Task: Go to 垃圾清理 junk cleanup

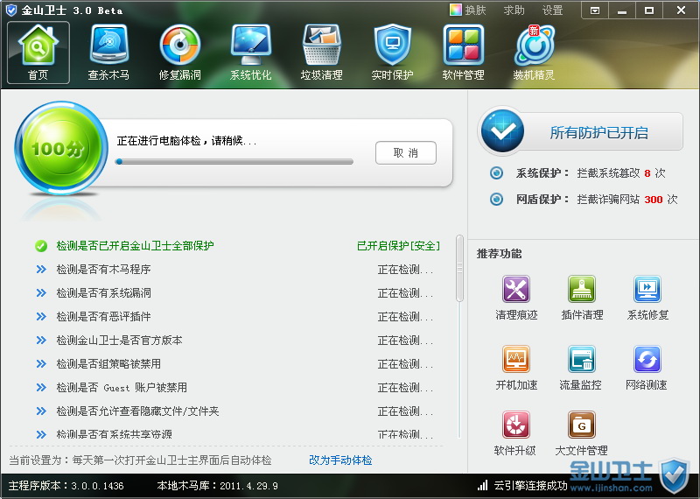Action: pos(321,53)
